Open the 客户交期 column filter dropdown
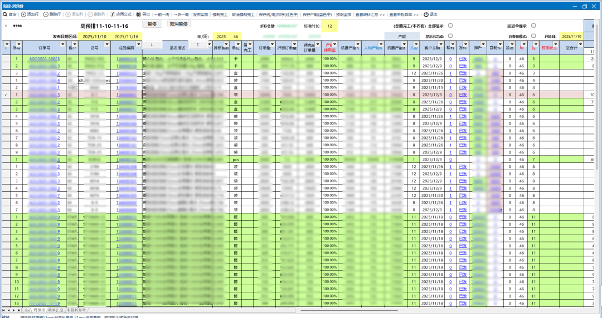This screenshot has width=602, height=318. (441, 44)
